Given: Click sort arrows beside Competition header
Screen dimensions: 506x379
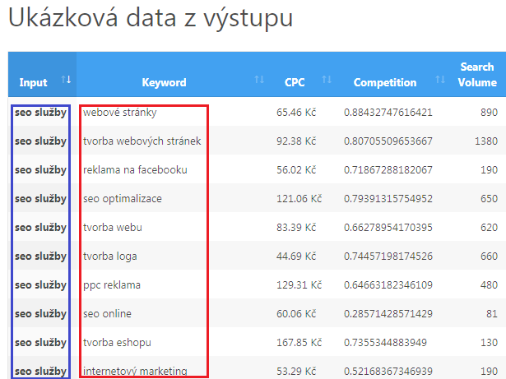Looking at the screenshot, I should point(440,80).
